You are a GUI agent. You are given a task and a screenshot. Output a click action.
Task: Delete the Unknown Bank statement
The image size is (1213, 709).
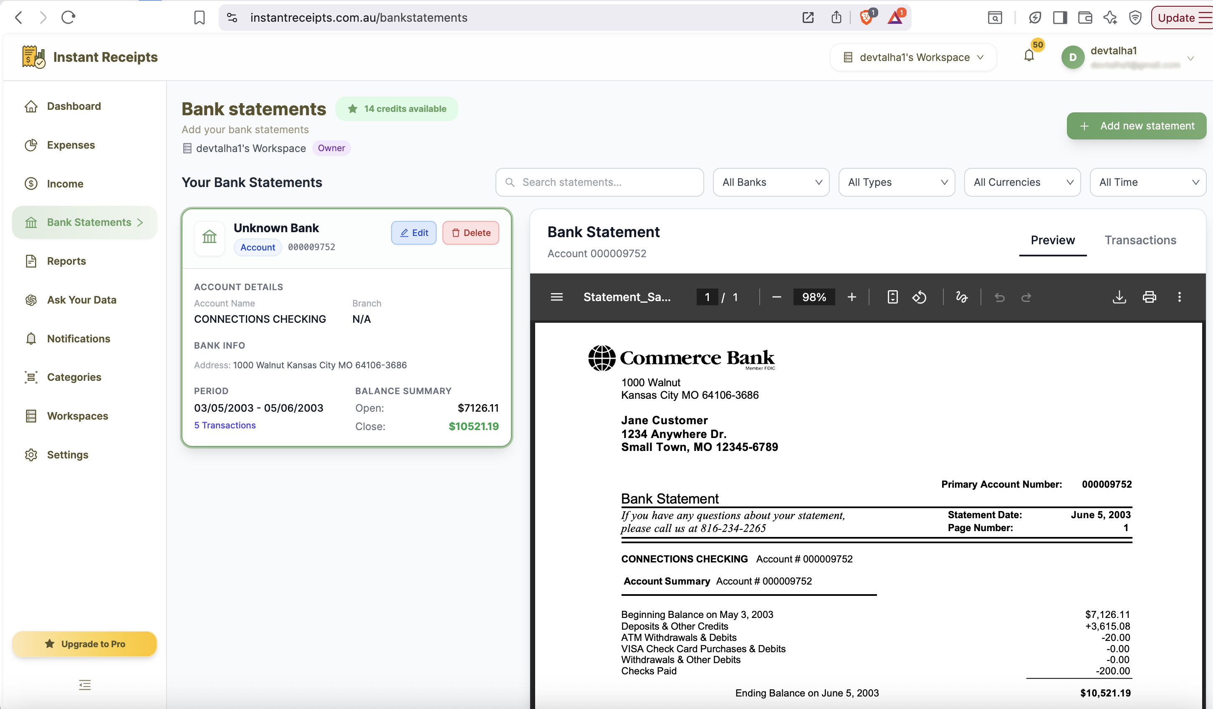(470, 233)
